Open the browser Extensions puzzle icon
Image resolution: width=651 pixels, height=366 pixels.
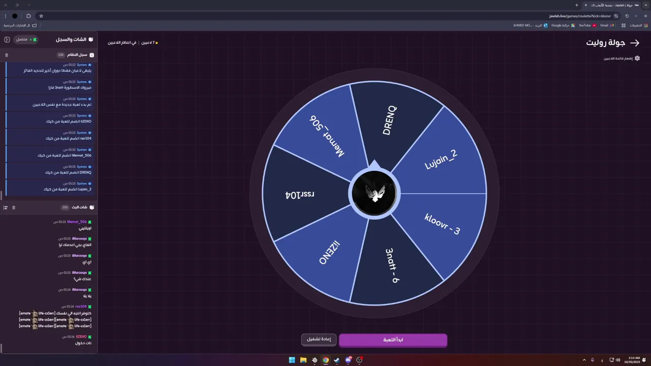pos(28,16)
